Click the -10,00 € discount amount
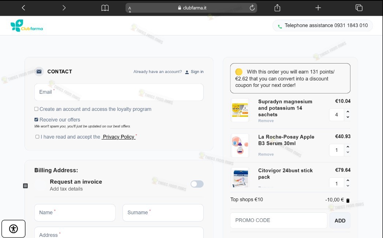The width and height of the screenshot is (383, 238). coord(334,200)
